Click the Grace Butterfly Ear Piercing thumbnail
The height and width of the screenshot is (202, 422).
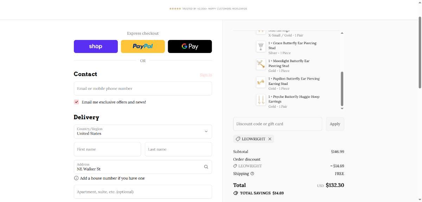point(261,46)
